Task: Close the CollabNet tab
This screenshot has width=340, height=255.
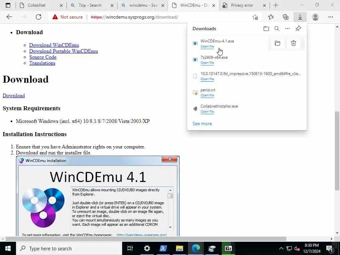Action: (x=61, y=5)
